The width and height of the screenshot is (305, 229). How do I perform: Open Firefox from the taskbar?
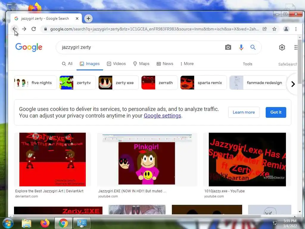tap(45, 223)
